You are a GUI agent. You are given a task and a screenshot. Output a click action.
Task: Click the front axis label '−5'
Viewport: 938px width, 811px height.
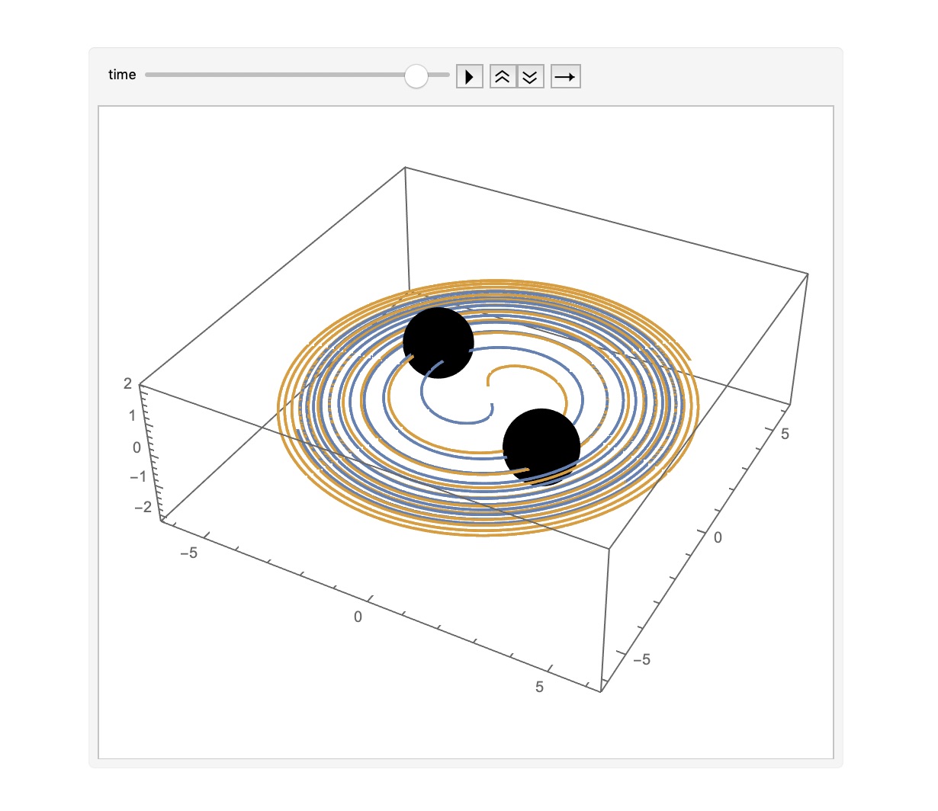pyautogui.click(x=188, y=553)
